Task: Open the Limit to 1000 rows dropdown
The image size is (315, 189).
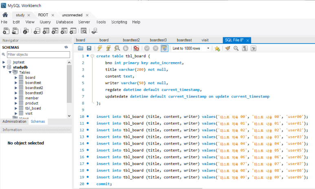Action: coord(208,48)
